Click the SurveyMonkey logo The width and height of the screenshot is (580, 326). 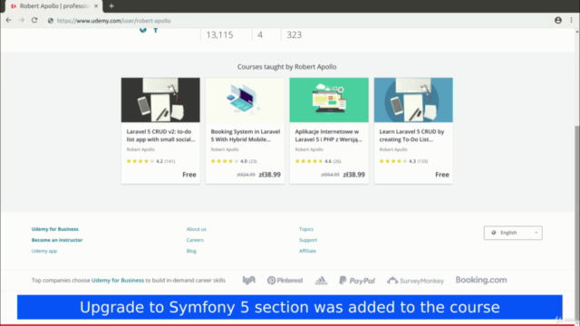415,281
